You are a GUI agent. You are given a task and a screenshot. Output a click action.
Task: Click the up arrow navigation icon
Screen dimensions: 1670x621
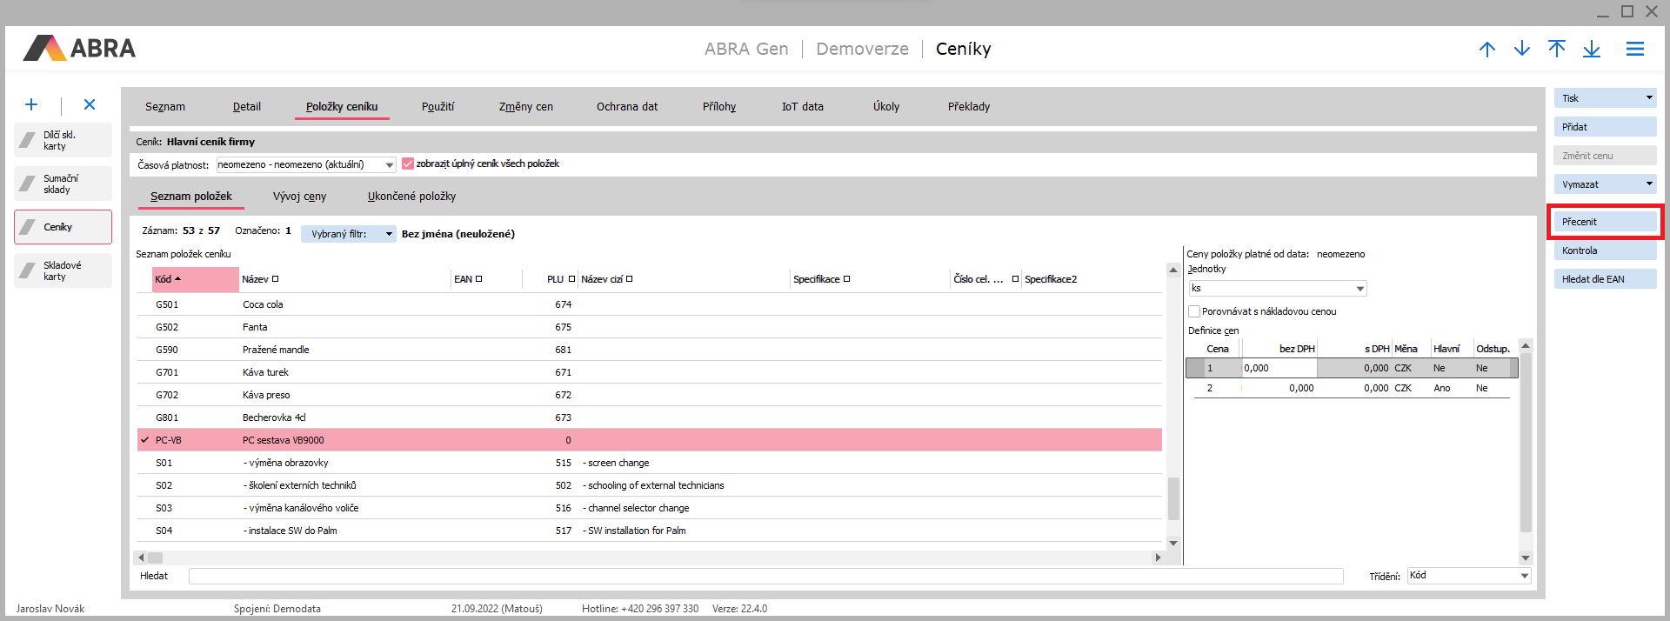pos(1487,49)
